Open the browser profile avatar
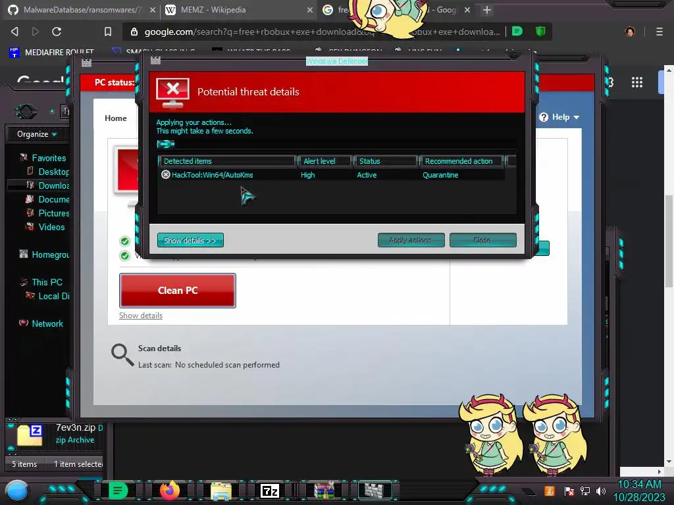This screenshot has width=674, height=505. tap(630, 32)
